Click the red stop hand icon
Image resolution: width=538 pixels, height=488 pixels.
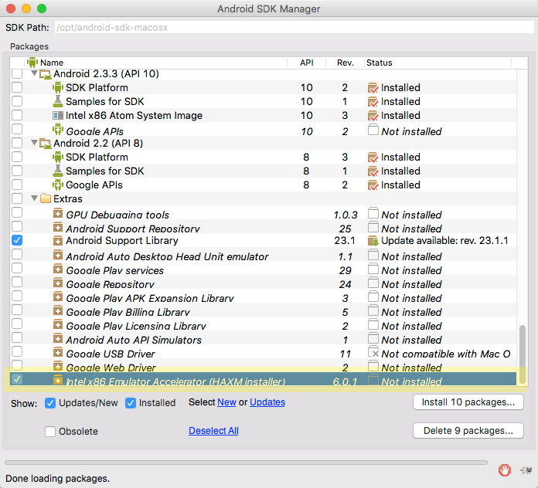pyautogui.click(x=504, y=469)
